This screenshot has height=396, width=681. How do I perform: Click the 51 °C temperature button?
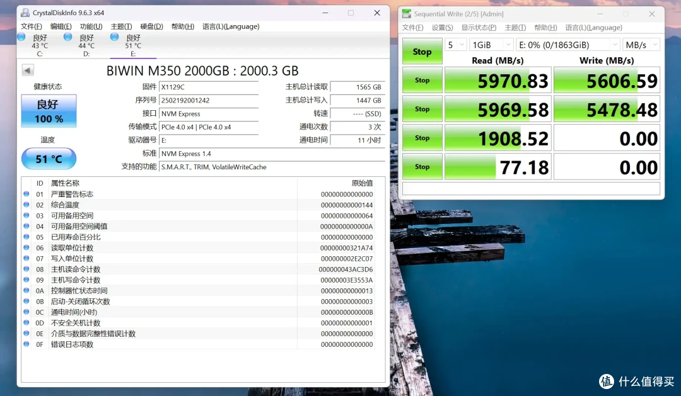pos(49,159)
